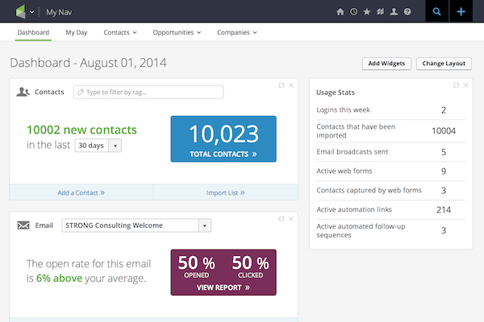Open the Opportunities menu
The width and height of the screenshot is (484, 322).
pos(177,33)
